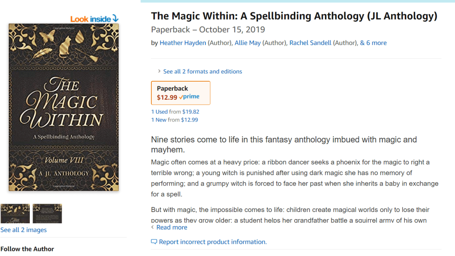Open the main book cover image
Viewport: 455px width, 256px height.
coord(64,107)
